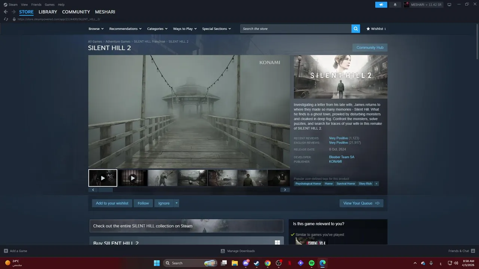Open the Friends & Chat icon

click(x=473, y=251)
